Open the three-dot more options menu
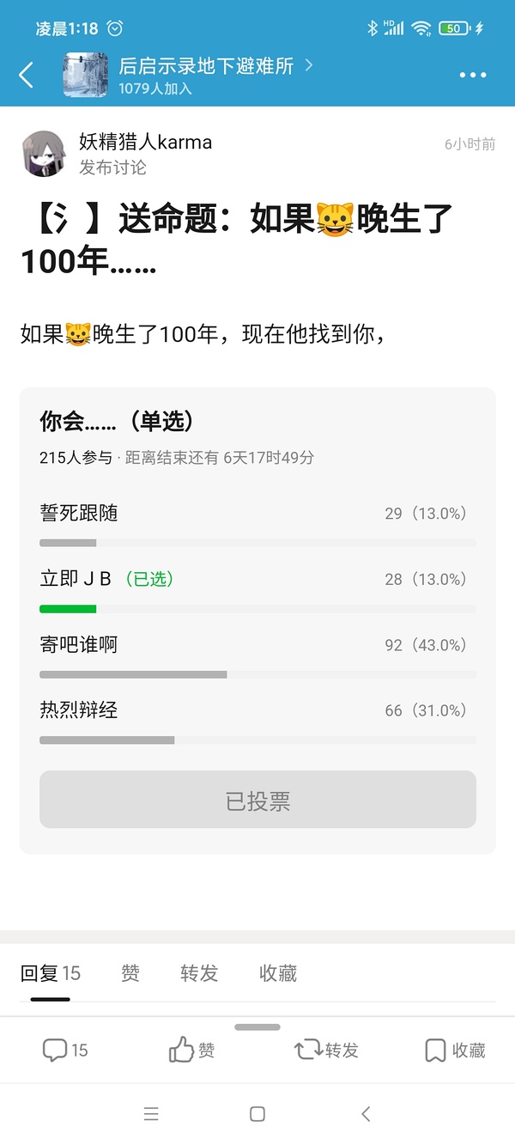Viewport: 515px width, 1145px height. tap(473, 75)
